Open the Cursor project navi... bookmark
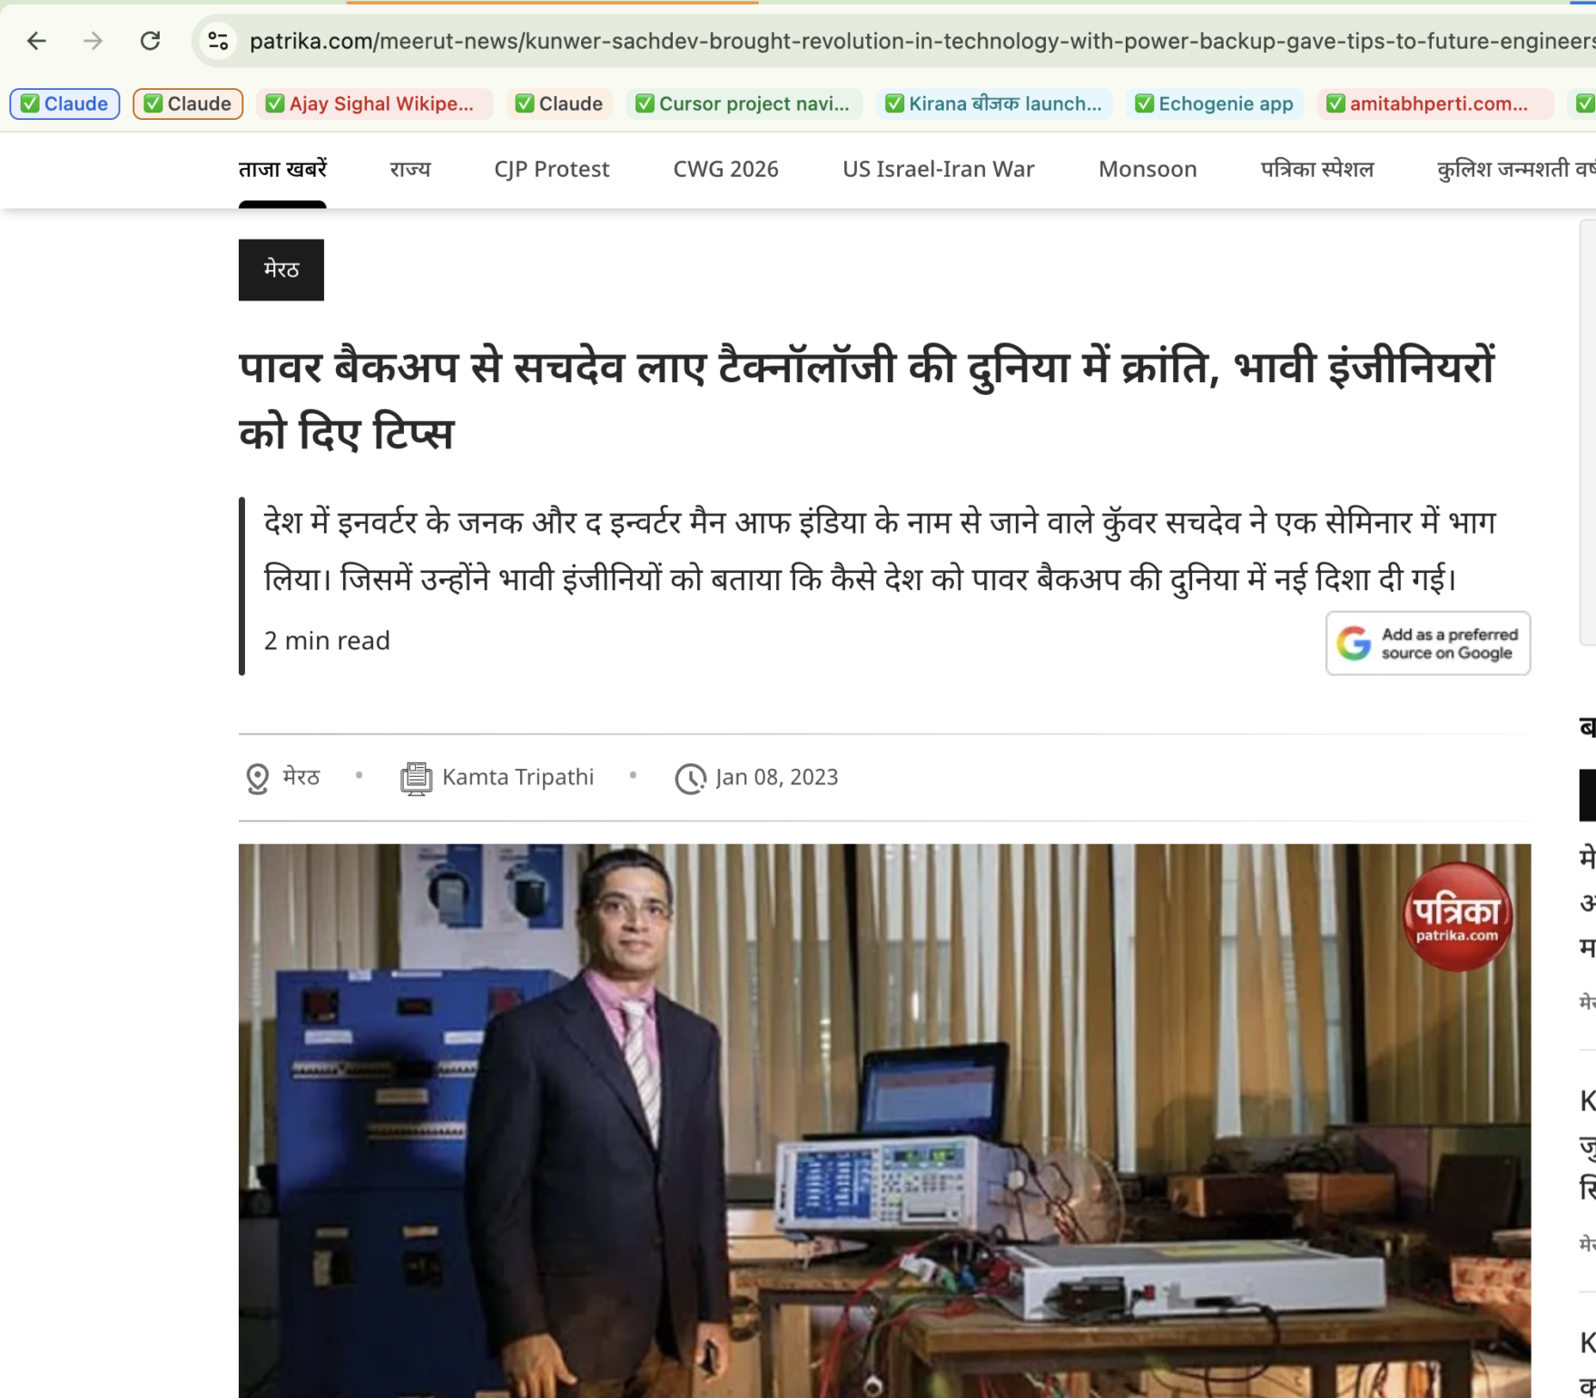The width and height of the screenshot is (1596, 1398). coord(744,103)
